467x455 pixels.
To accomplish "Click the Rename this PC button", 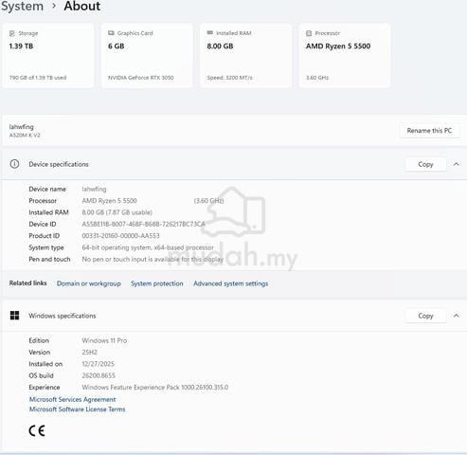I will [x=429, y=131].
